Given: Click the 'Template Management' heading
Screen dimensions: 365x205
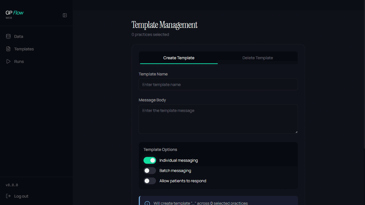Looking at the screenshot, I should (165, 25).
